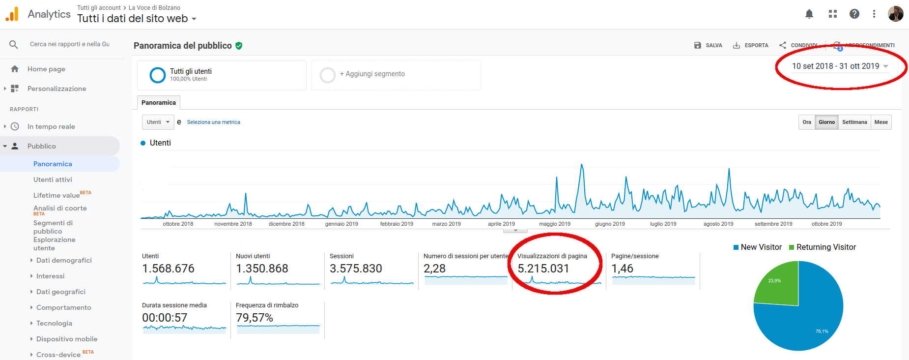Open Utenti attivi report in sidebar
The height and width of the screenshot is (360, 909).
click(x=53, y=180)
